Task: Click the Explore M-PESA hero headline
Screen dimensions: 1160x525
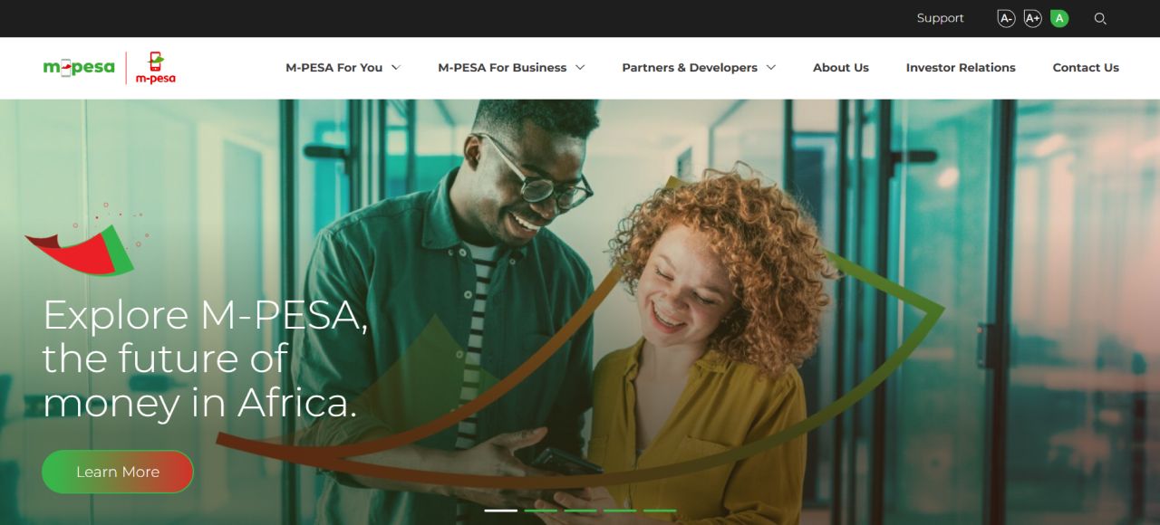Action: pyautogui.click(x=206, y=358)
